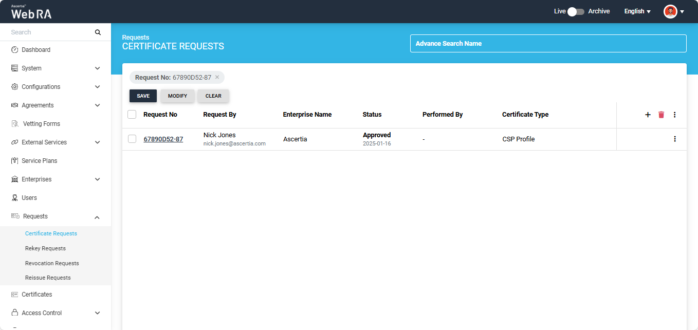Select the checkbox for request 67890D52-87
This screenshot has height=330, width=698.
[132, 139]
